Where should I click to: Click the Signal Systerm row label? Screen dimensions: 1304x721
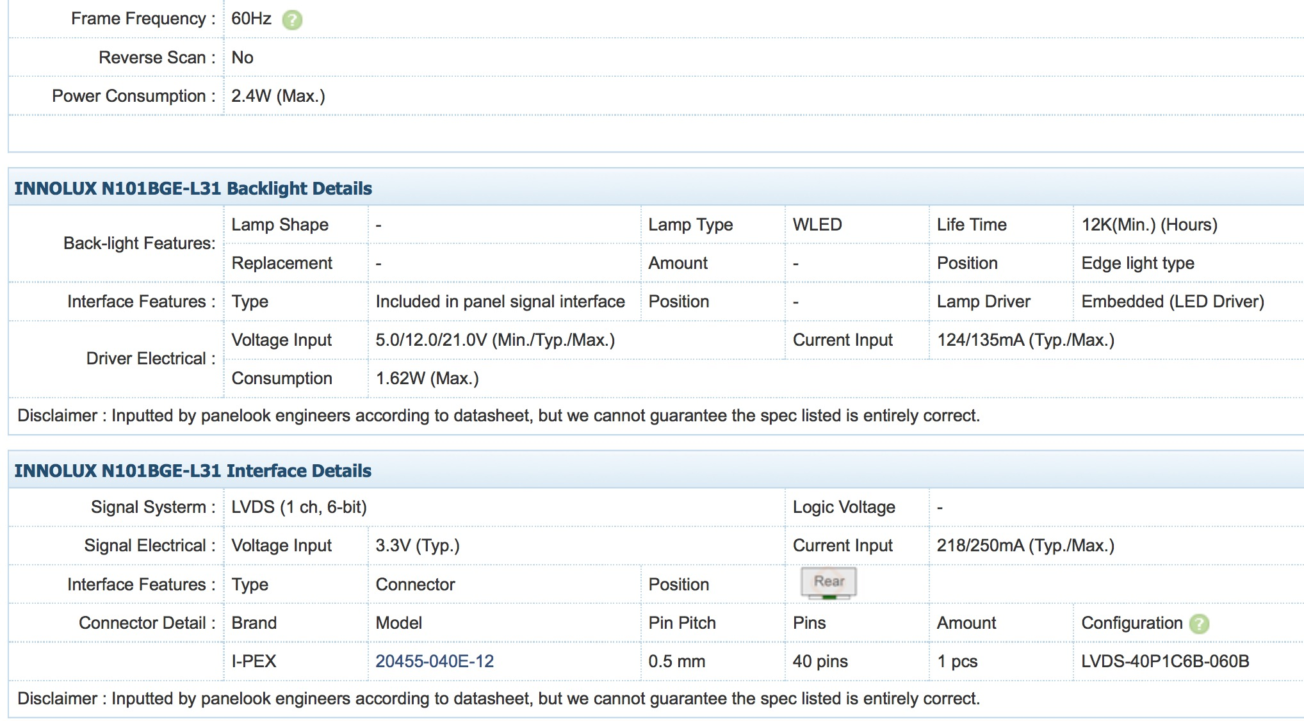(153, 507)
